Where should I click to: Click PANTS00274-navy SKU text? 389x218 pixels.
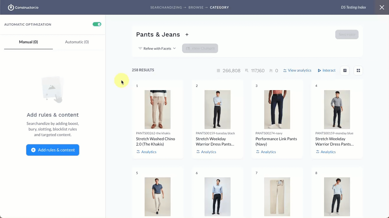tap(269, 133)
